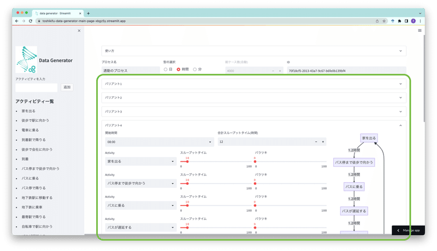Expand the バリアント1 section
Screen dimensions: 437x251
[x=253, y=84]
